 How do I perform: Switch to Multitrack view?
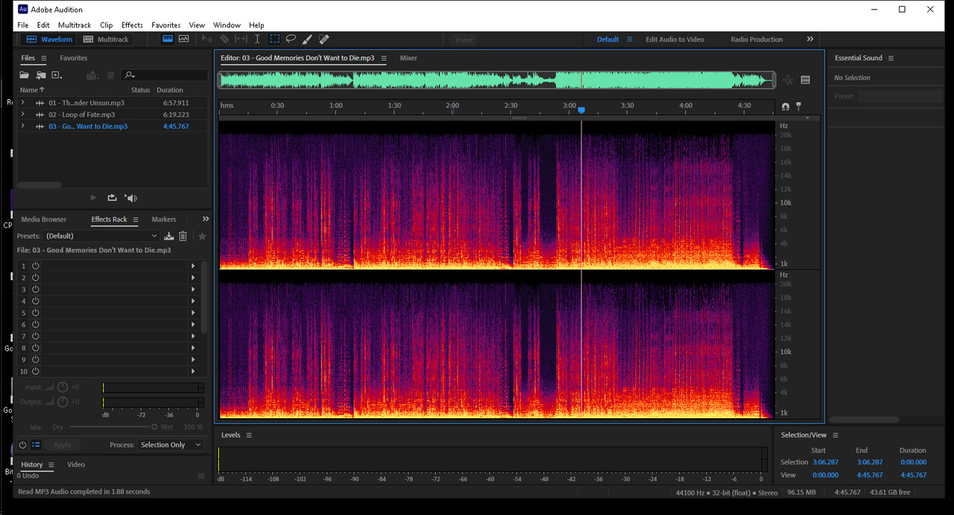pyautogui.click(x=106, y=40)
